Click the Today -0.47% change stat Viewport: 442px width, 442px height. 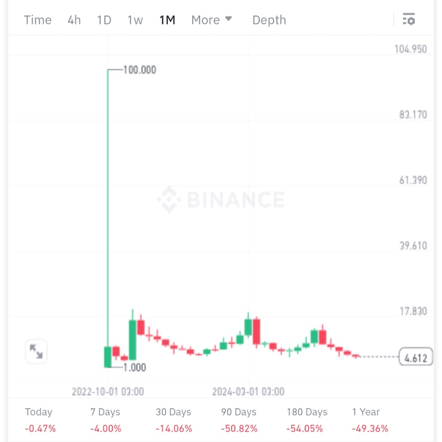coord(40,420)
